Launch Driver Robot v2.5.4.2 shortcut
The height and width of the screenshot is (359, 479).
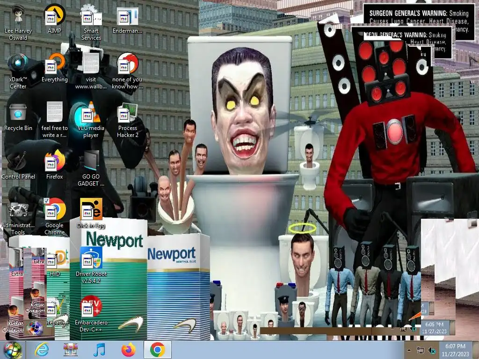pos(91,266)
